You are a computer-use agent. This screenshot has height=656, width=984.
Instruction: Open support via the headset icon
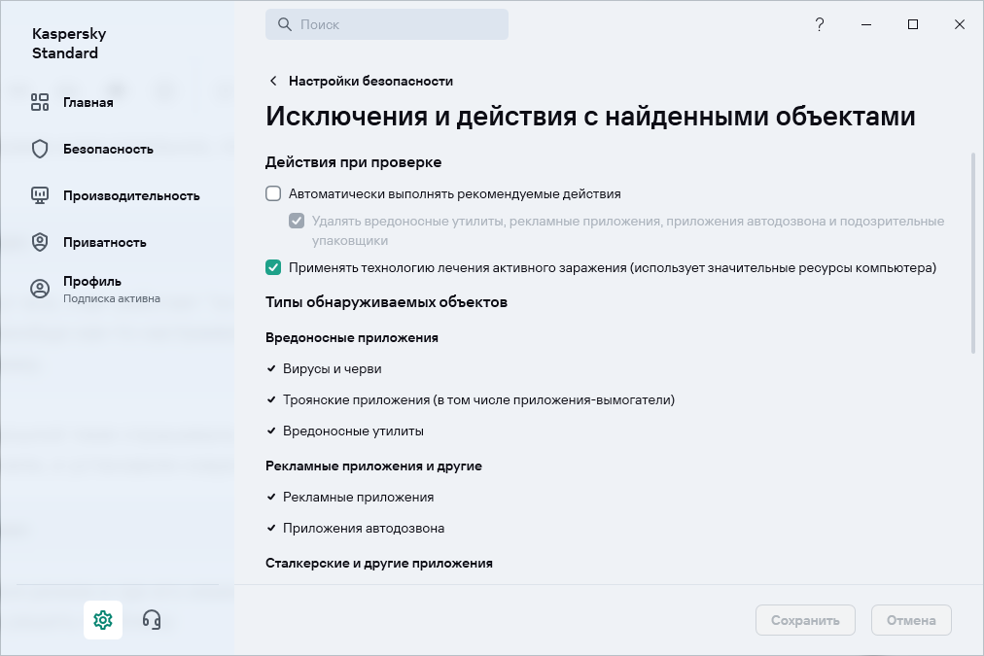[x=152, y=620]
